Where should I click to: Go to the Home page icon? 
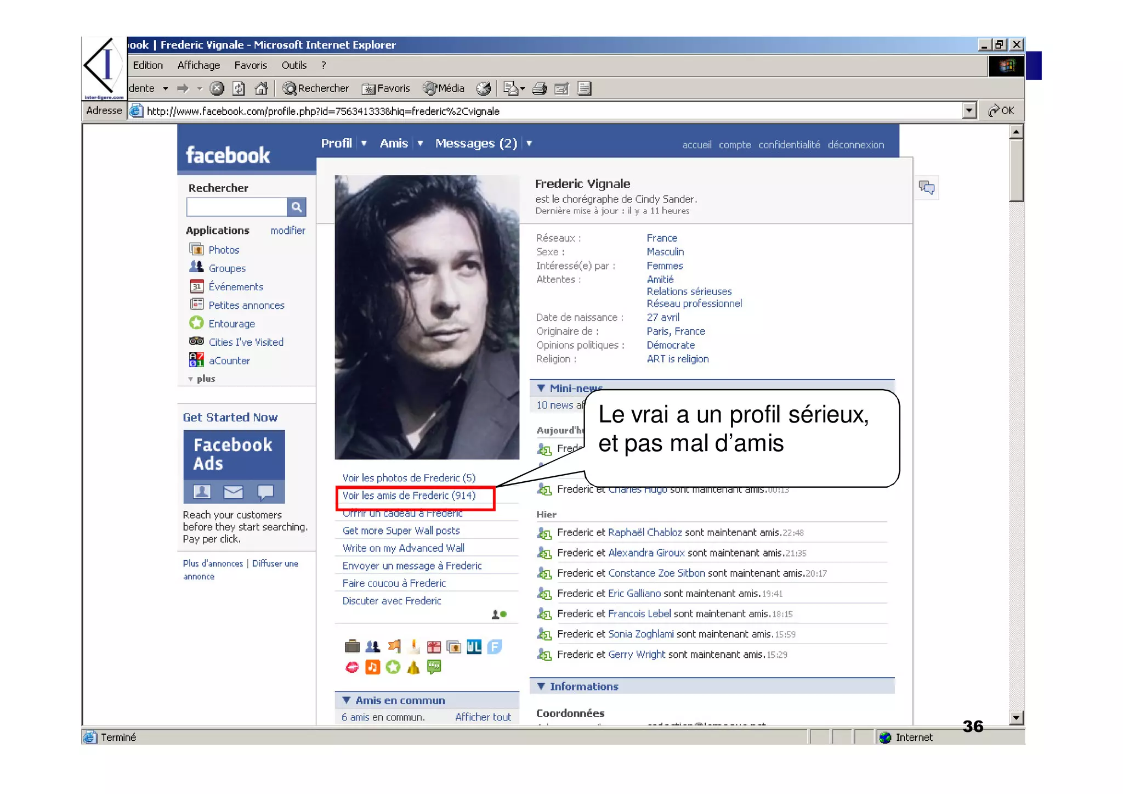[x=262, y=88]
